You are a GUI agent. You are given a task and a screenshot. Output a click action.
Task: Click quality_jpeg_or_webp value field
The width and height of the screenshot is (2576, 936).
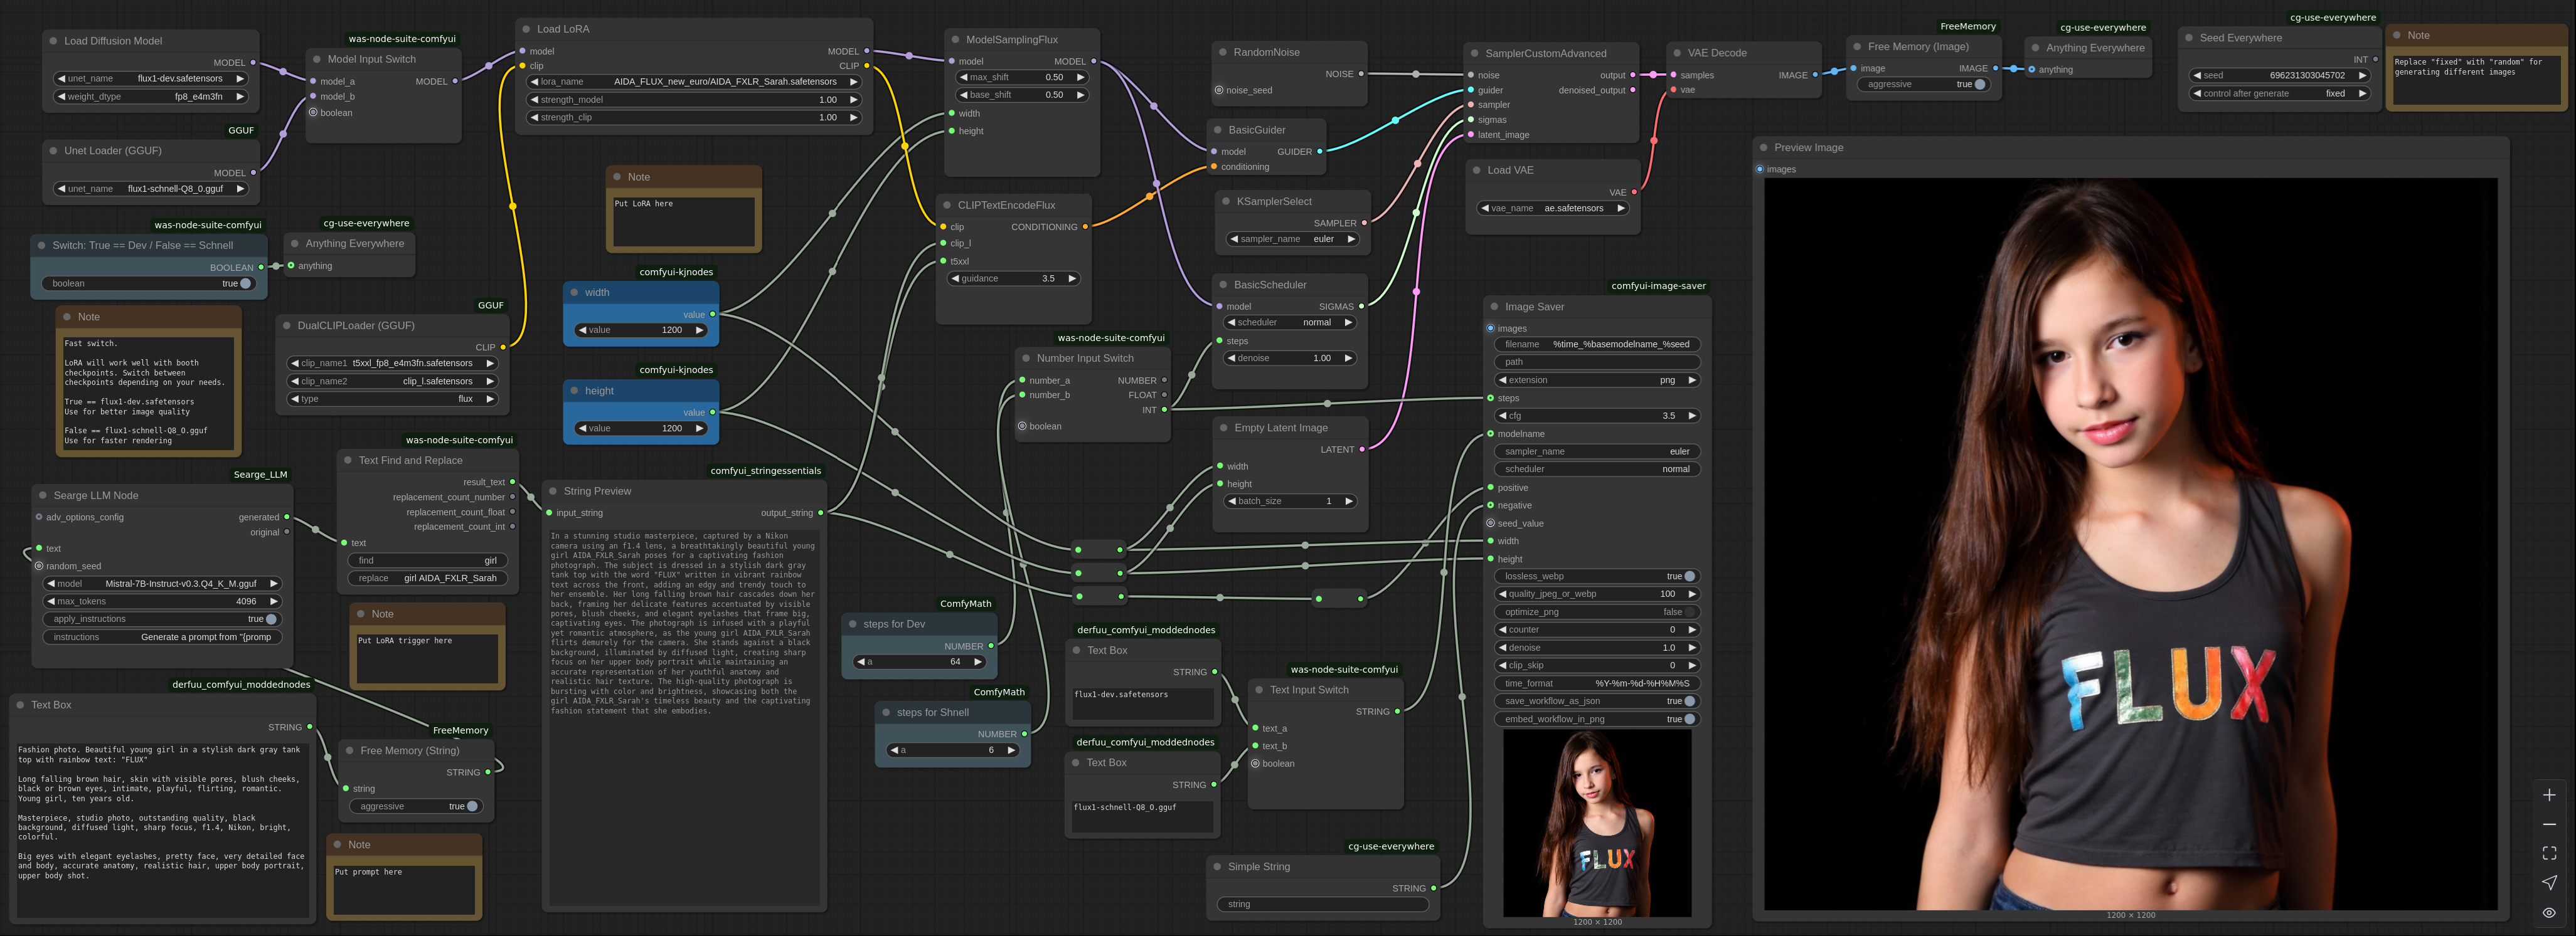click(x=1598, y=594)
